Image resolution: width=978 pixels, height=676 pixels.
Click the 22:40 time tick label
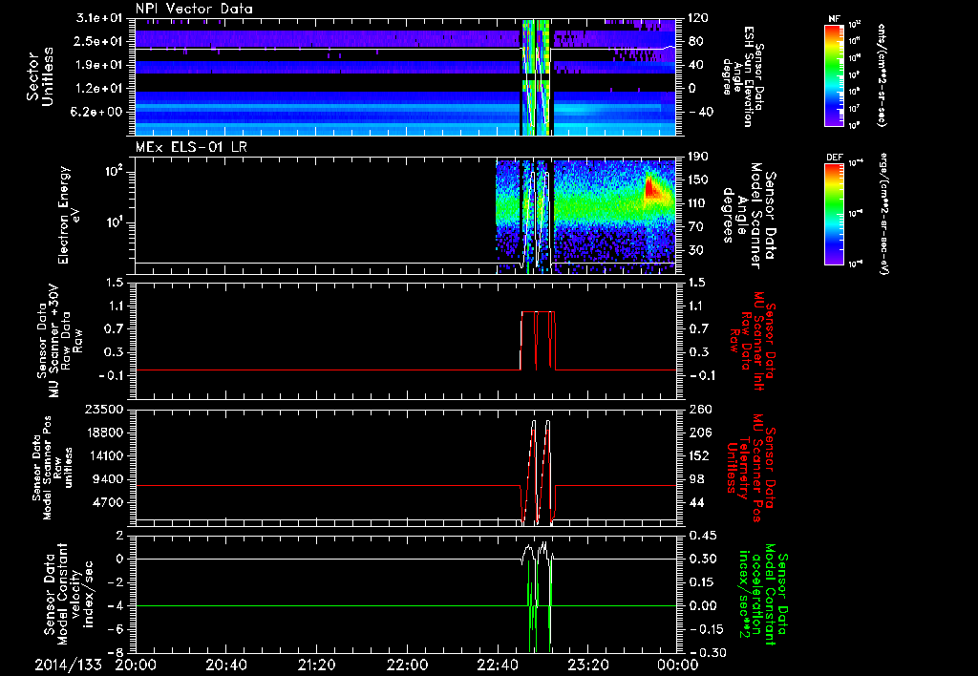498,665
